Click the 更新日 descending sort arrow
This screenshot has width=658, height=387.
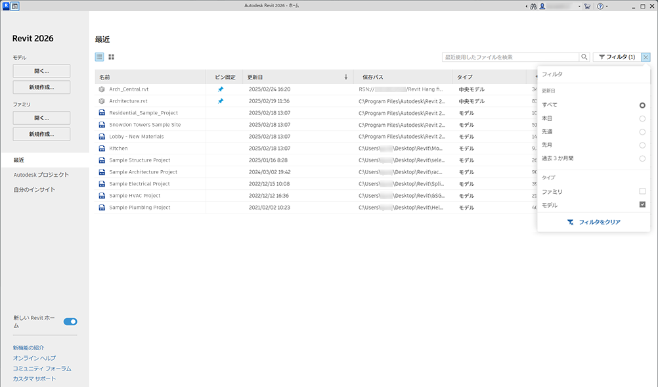[x=346, y=78]
